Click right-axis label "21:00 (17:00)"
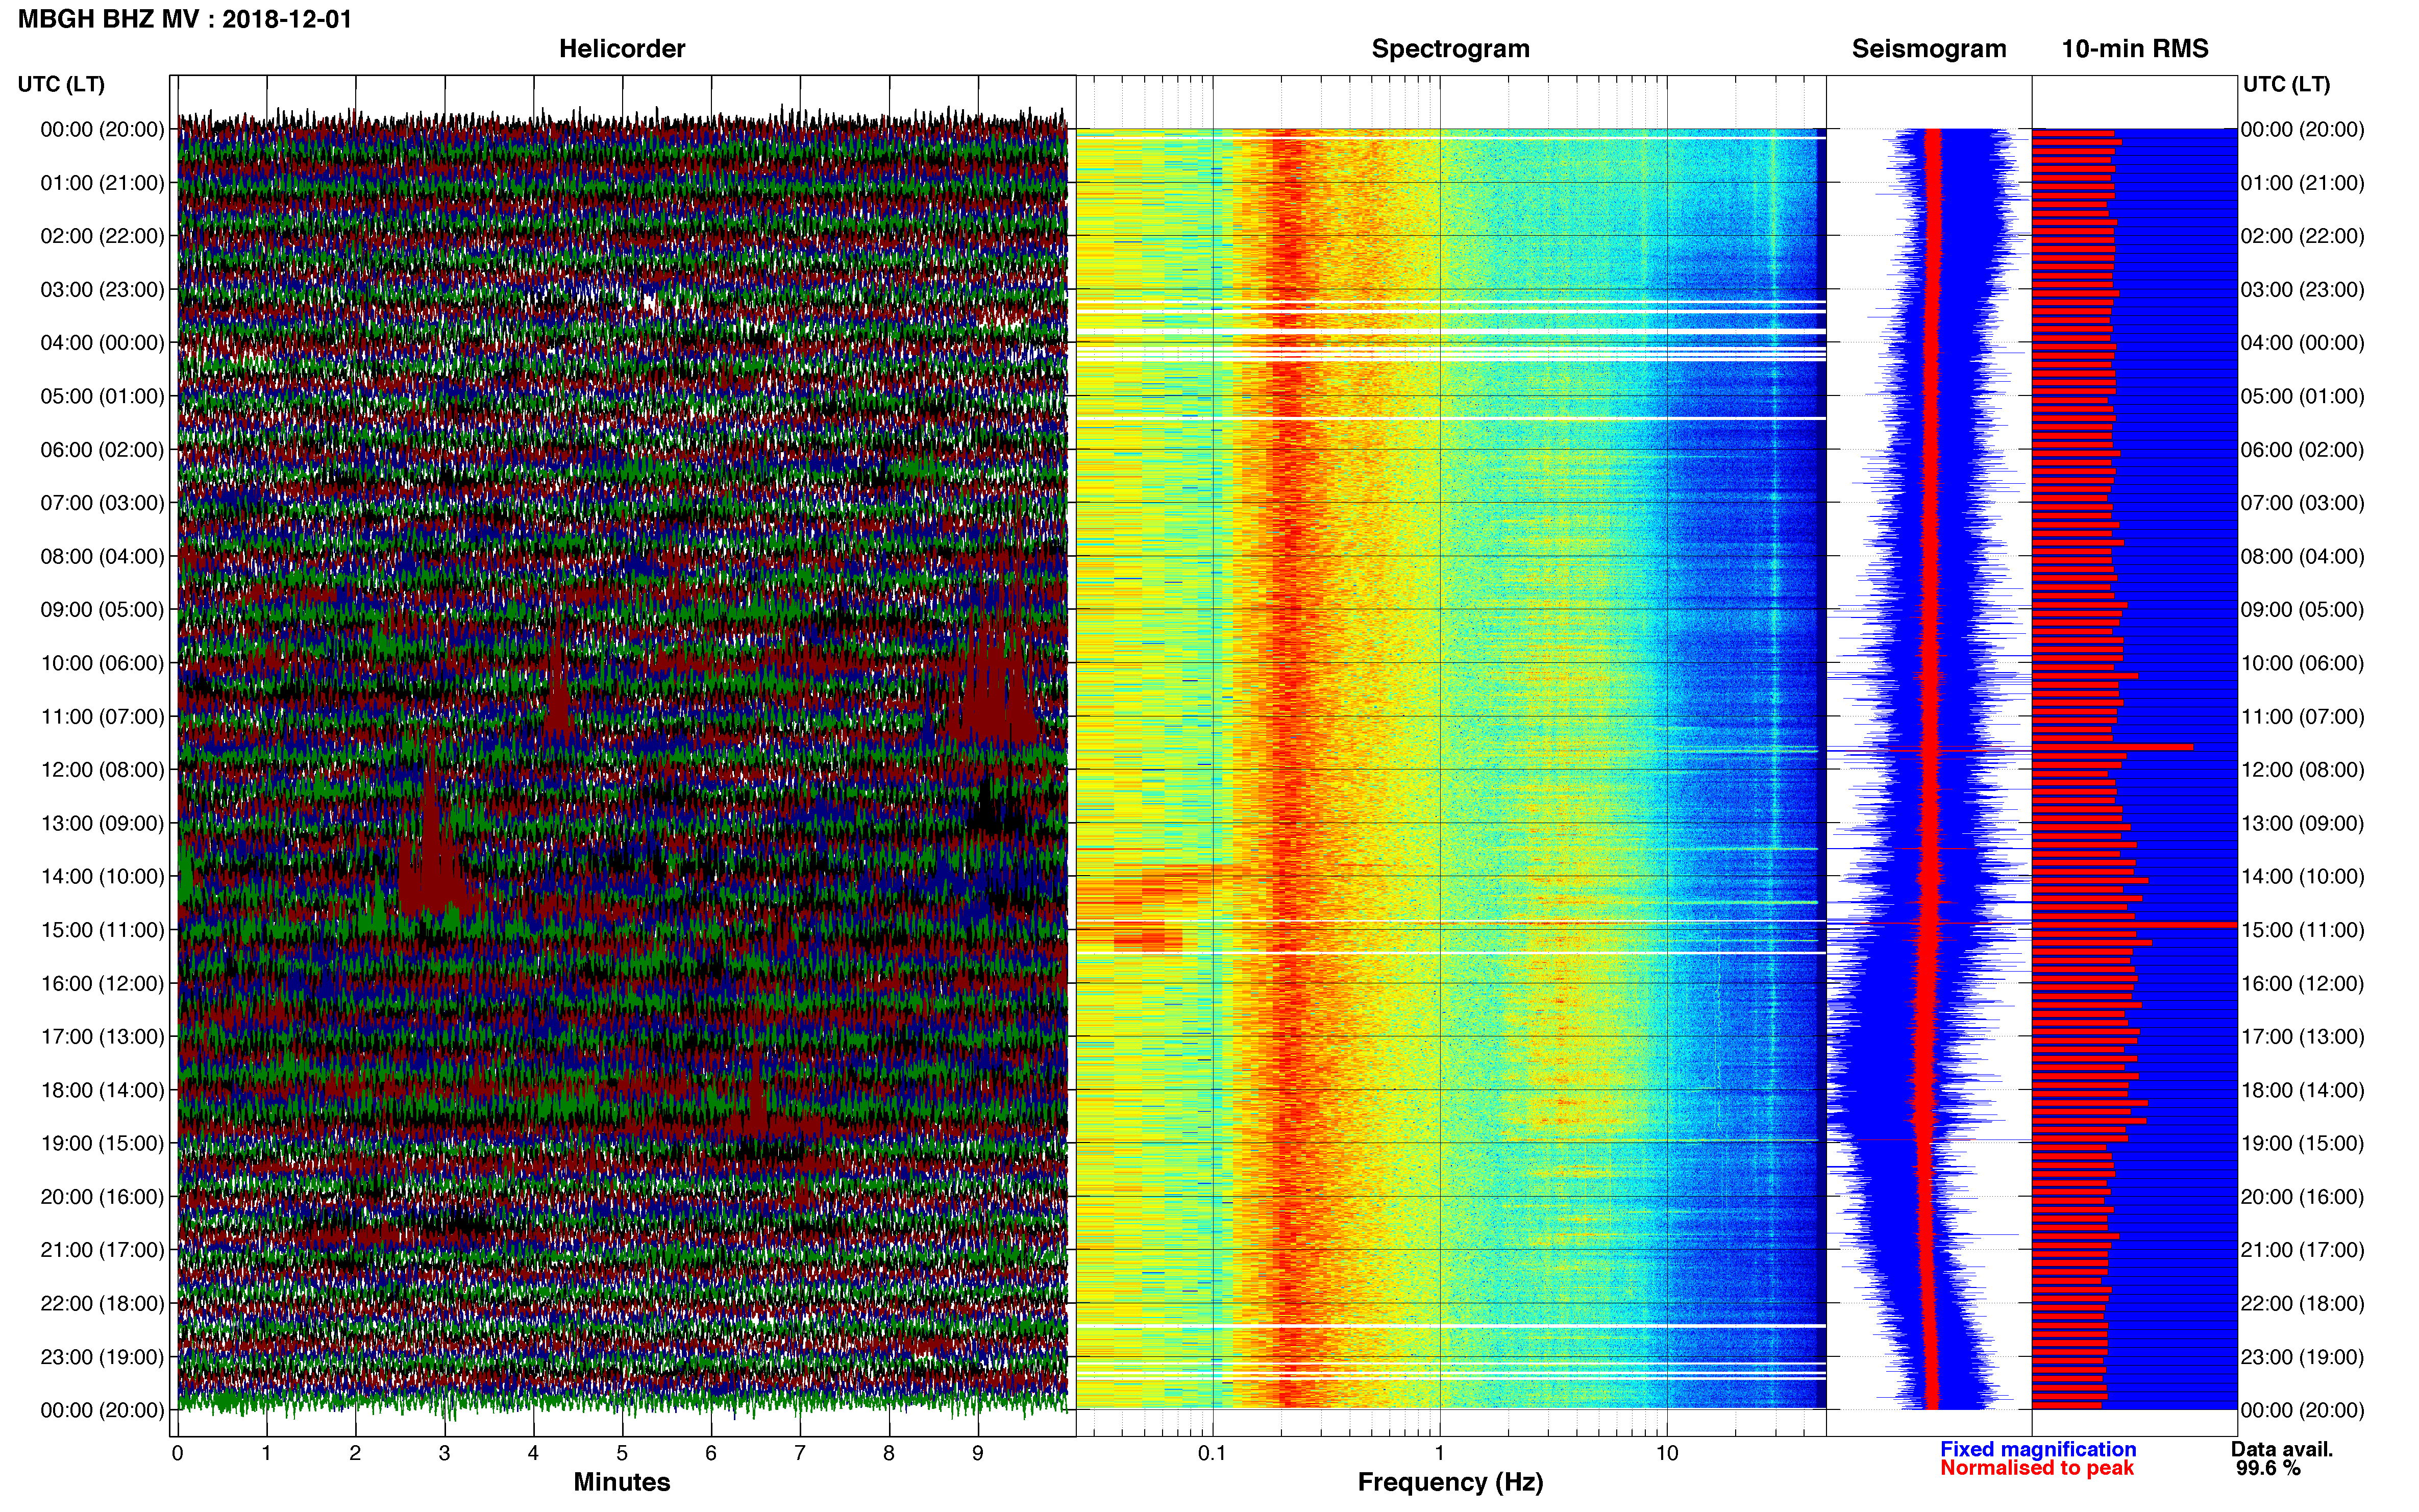Screen dimensions: 2419x1512 (2302, 1250)
